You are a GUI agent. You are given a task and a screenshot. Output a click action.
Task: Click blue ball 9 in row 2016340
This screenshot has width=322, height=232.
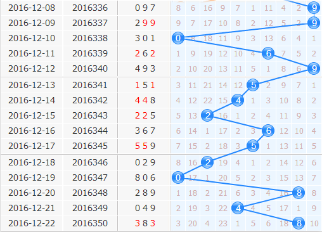pyautogui.click(x=314, y=68)
